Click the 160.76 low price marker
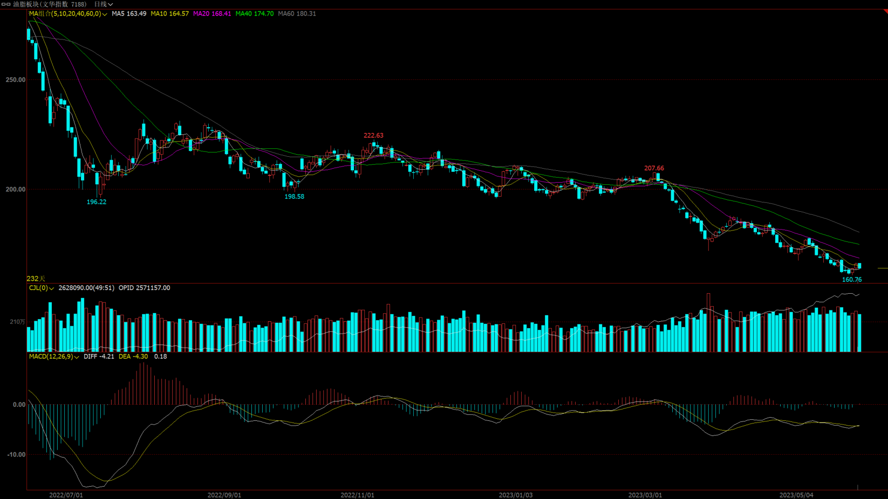Screen dimensions: 888x499 tap(852, 279)
